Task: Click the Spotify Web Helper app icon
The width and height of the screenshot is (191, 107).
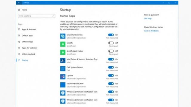Action: click(63, 52)
